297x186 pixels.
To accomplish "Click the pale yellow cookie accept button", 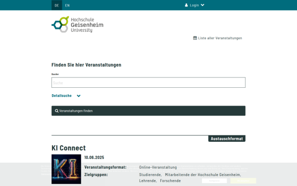I will 243,181.
